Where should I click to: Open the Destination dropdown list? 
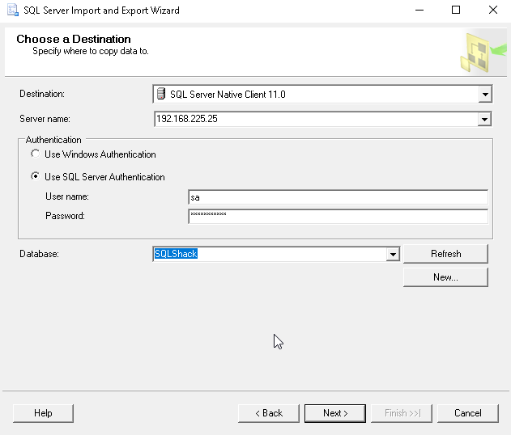click(x=485, y=95)
